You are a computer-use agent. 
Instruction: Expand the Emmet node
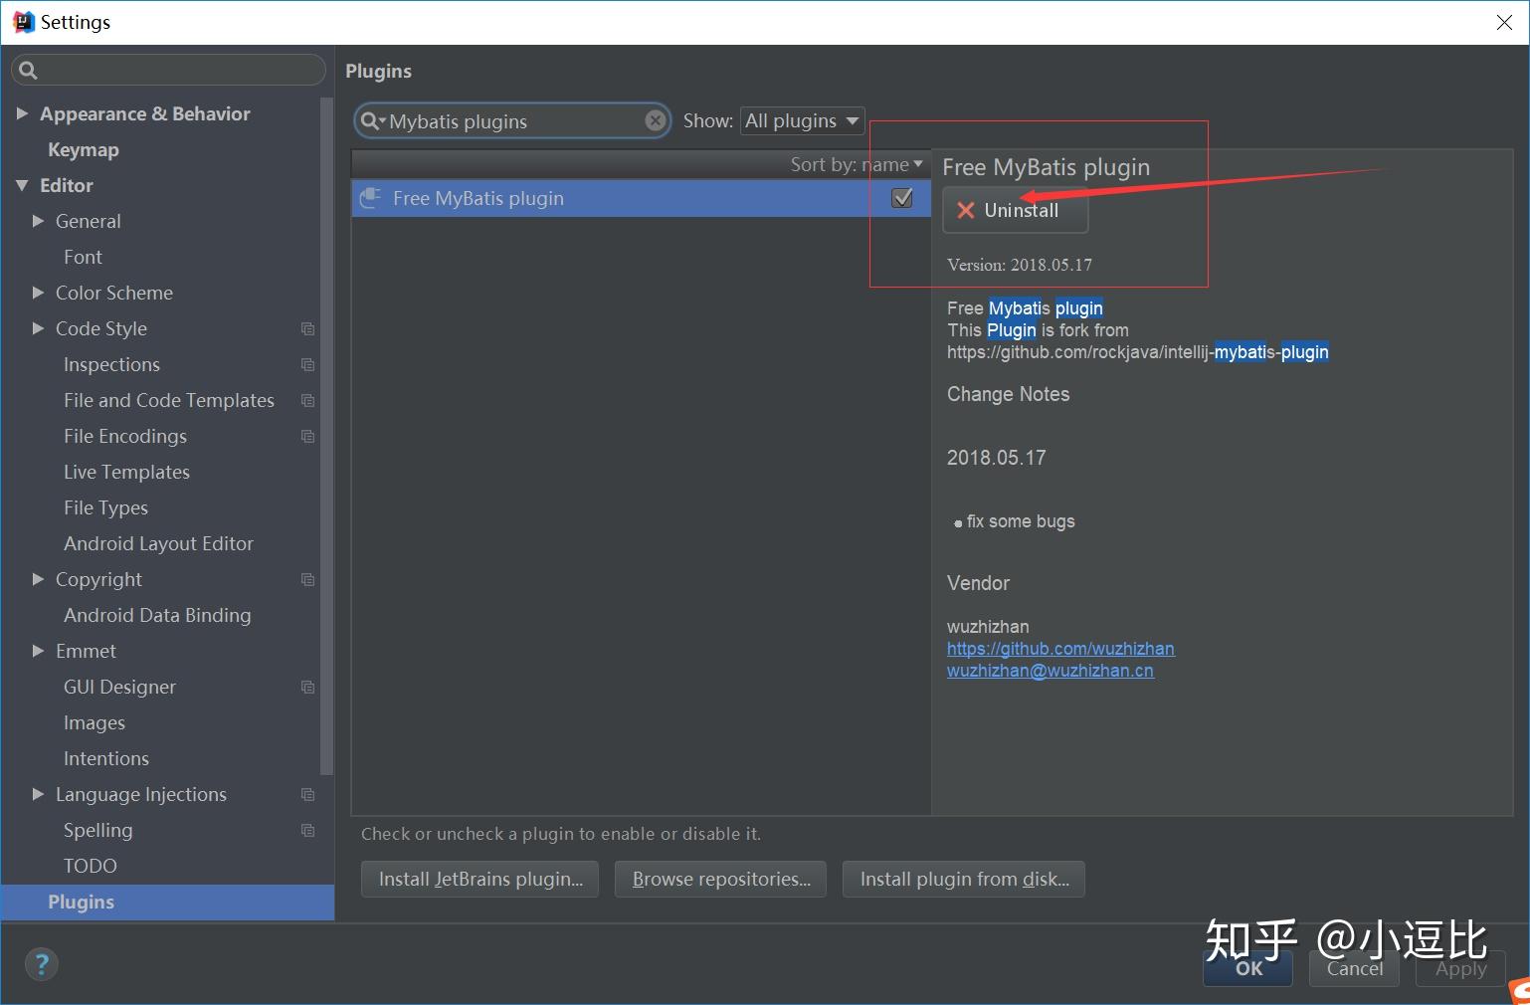[x=38, y=651]
